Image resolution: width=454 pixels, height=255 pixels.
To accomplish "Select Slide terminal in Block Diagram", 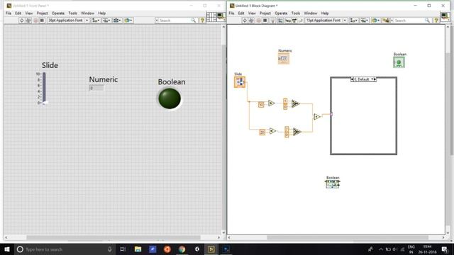I will click(x=240, y=82).
